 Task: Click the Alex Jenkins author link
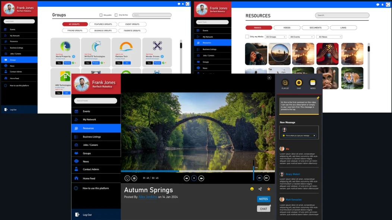point(148,197)
